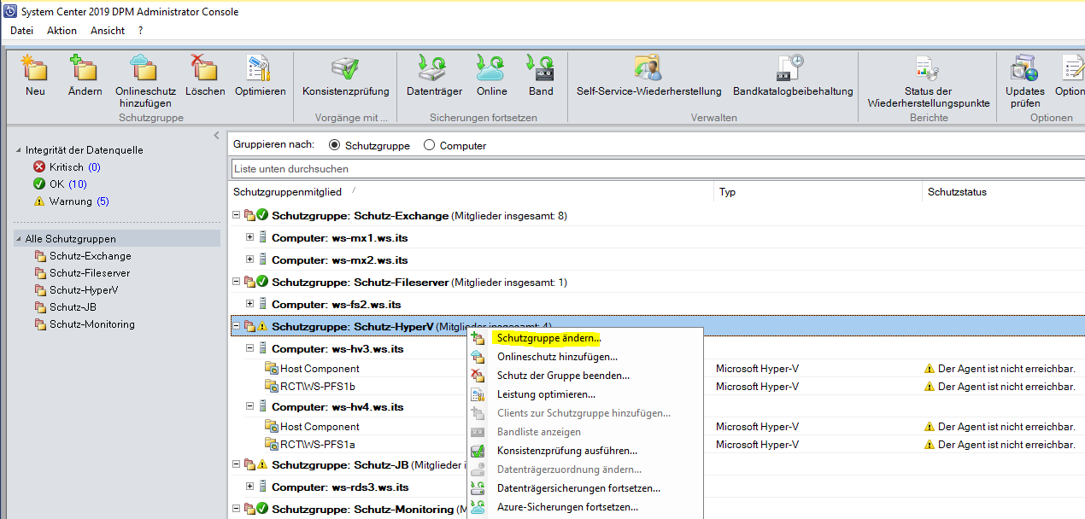
Task: Open the Datei menu
Action: pos(21,31)
